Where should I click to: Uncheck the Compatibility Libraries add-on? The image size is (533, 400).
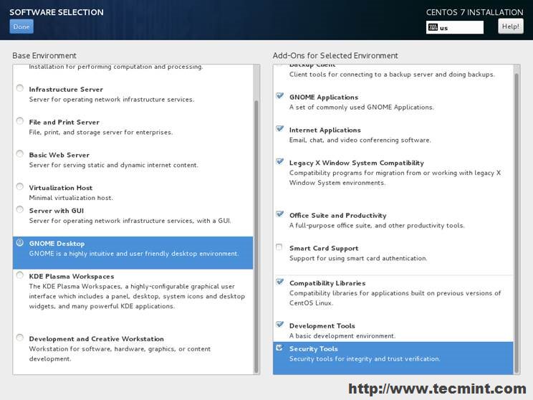[279, 282]
